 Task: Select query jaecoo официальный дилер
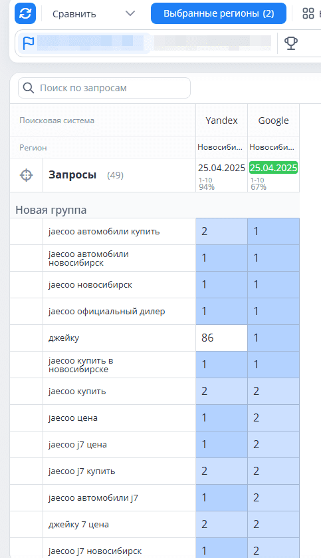[x=107, y=312]
